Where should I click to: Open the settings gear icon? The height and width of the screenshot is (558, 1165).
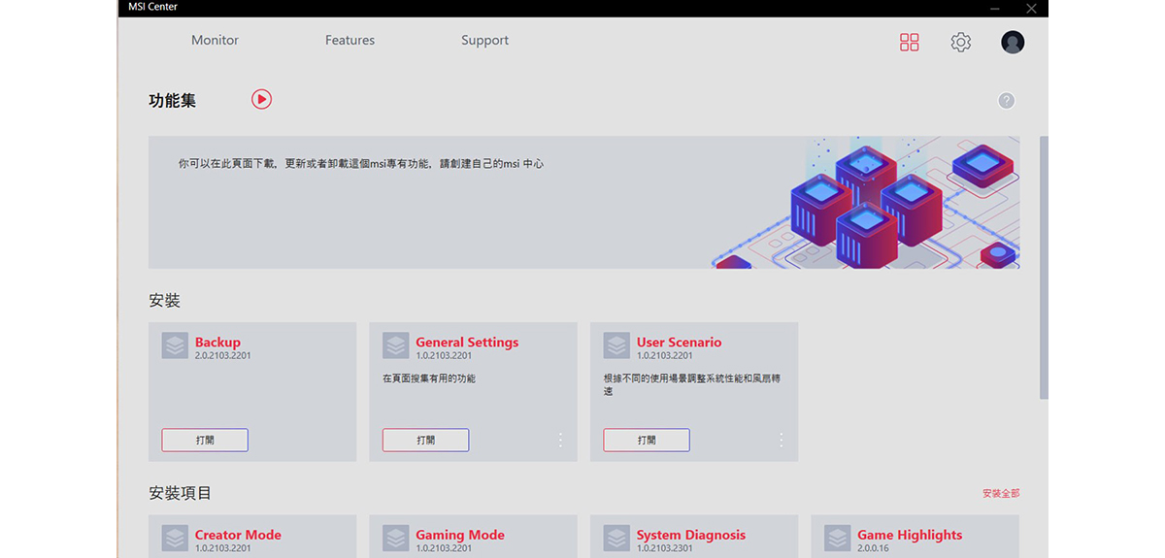pyautogui.click(x=961, y=42)
